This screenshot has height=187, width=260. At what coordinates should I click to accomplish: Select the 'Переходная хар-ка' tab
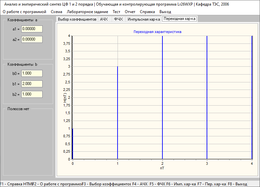point(179,19)
